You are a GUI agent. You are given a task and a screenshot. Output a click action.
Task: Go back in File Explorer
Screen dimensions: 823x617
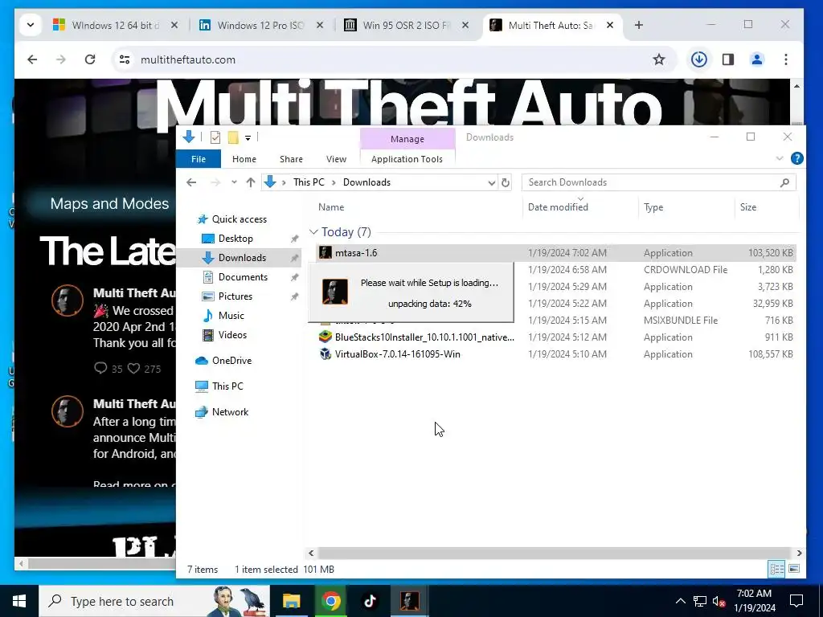click(191, 182)
